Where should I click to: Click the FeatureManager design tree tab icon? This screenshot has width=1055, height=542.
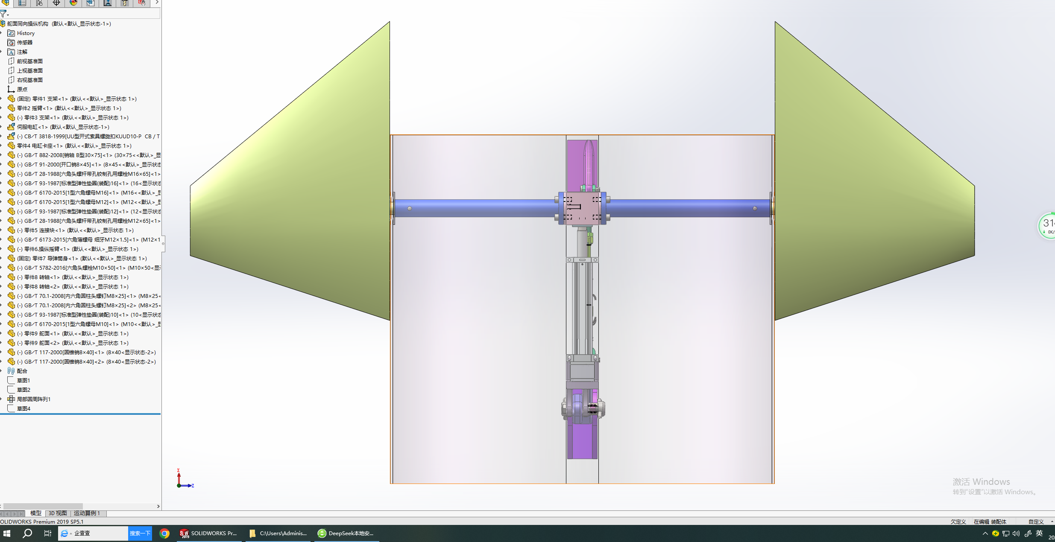[6, 3]
